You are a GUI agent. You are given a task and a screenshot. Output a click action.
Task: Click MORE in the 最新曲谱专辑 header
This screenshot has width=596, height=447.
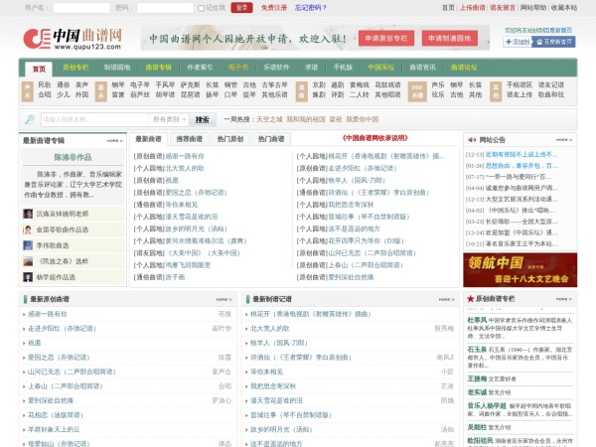(x=115, y=141)
